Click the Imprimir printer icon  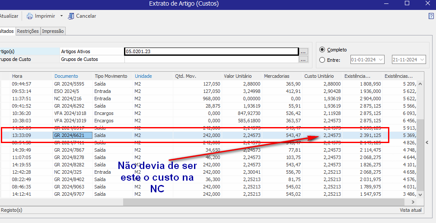point(30,16)
